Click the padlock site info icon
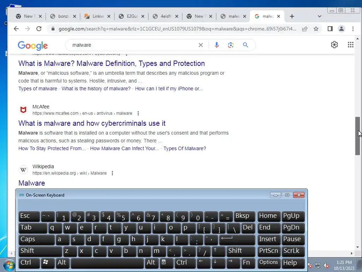This screenshot has width=362, height=272. click(x=53, y=29)
